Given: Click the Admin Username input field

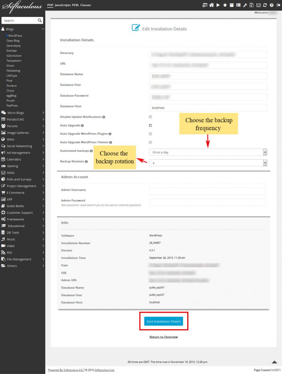Looking at the screenshot, I should 207,191.
